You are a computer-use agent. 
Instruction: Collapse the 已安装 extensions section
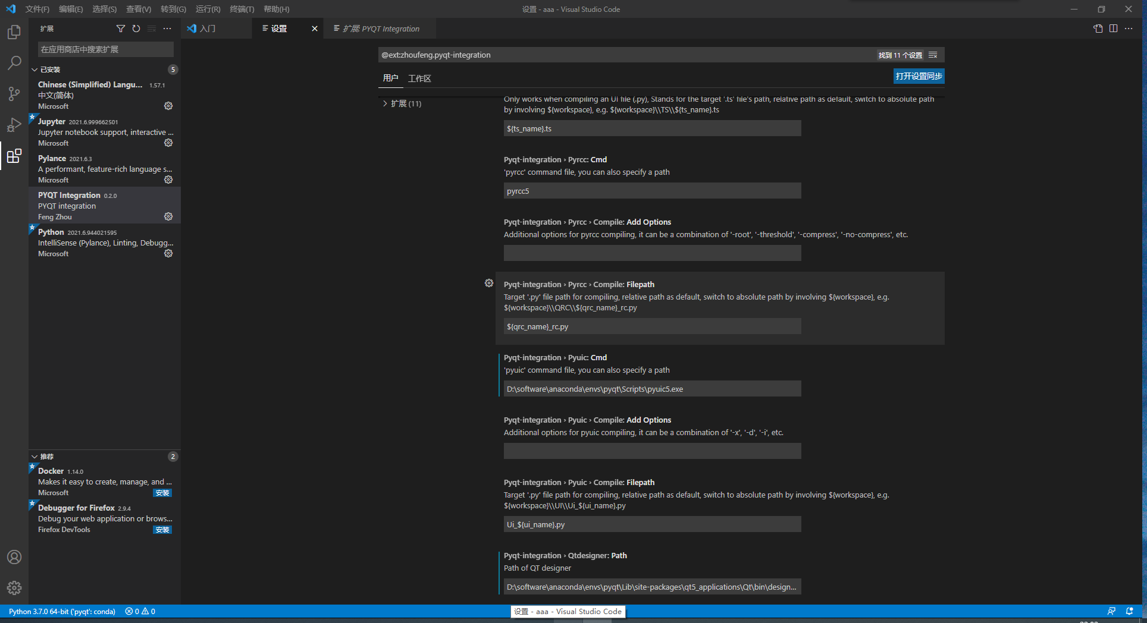35,70
